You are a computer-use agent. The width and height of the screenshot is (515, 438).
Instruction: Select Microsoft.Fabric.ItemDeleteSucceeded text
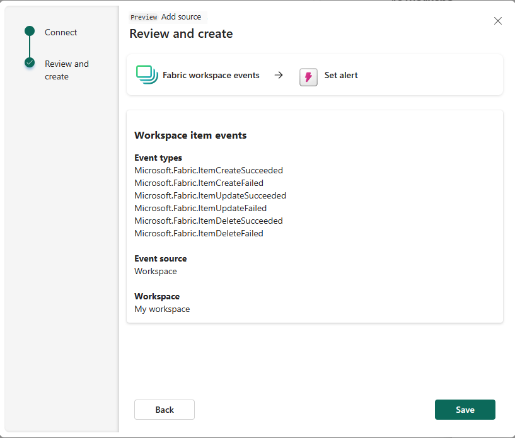(209, 221)
